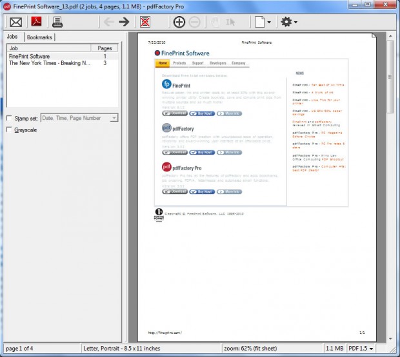Enable the Stamp set checkbox
Image resolution: width=400 pixels, height=357 pixels.
pos(9,118)
